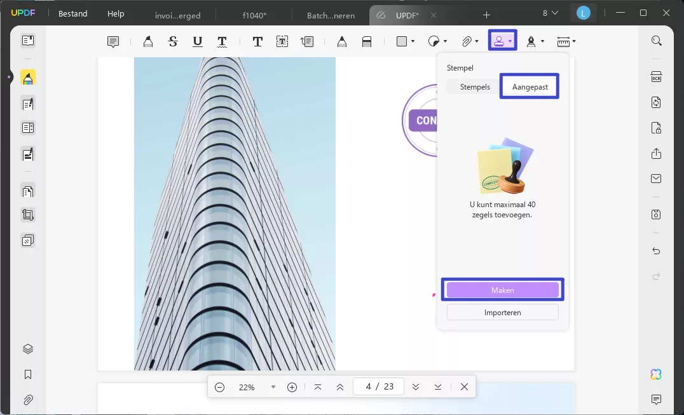The width and height of the screenshot is (684, 415).
Task: Open the Signature tool
Action: click(531, 41)
